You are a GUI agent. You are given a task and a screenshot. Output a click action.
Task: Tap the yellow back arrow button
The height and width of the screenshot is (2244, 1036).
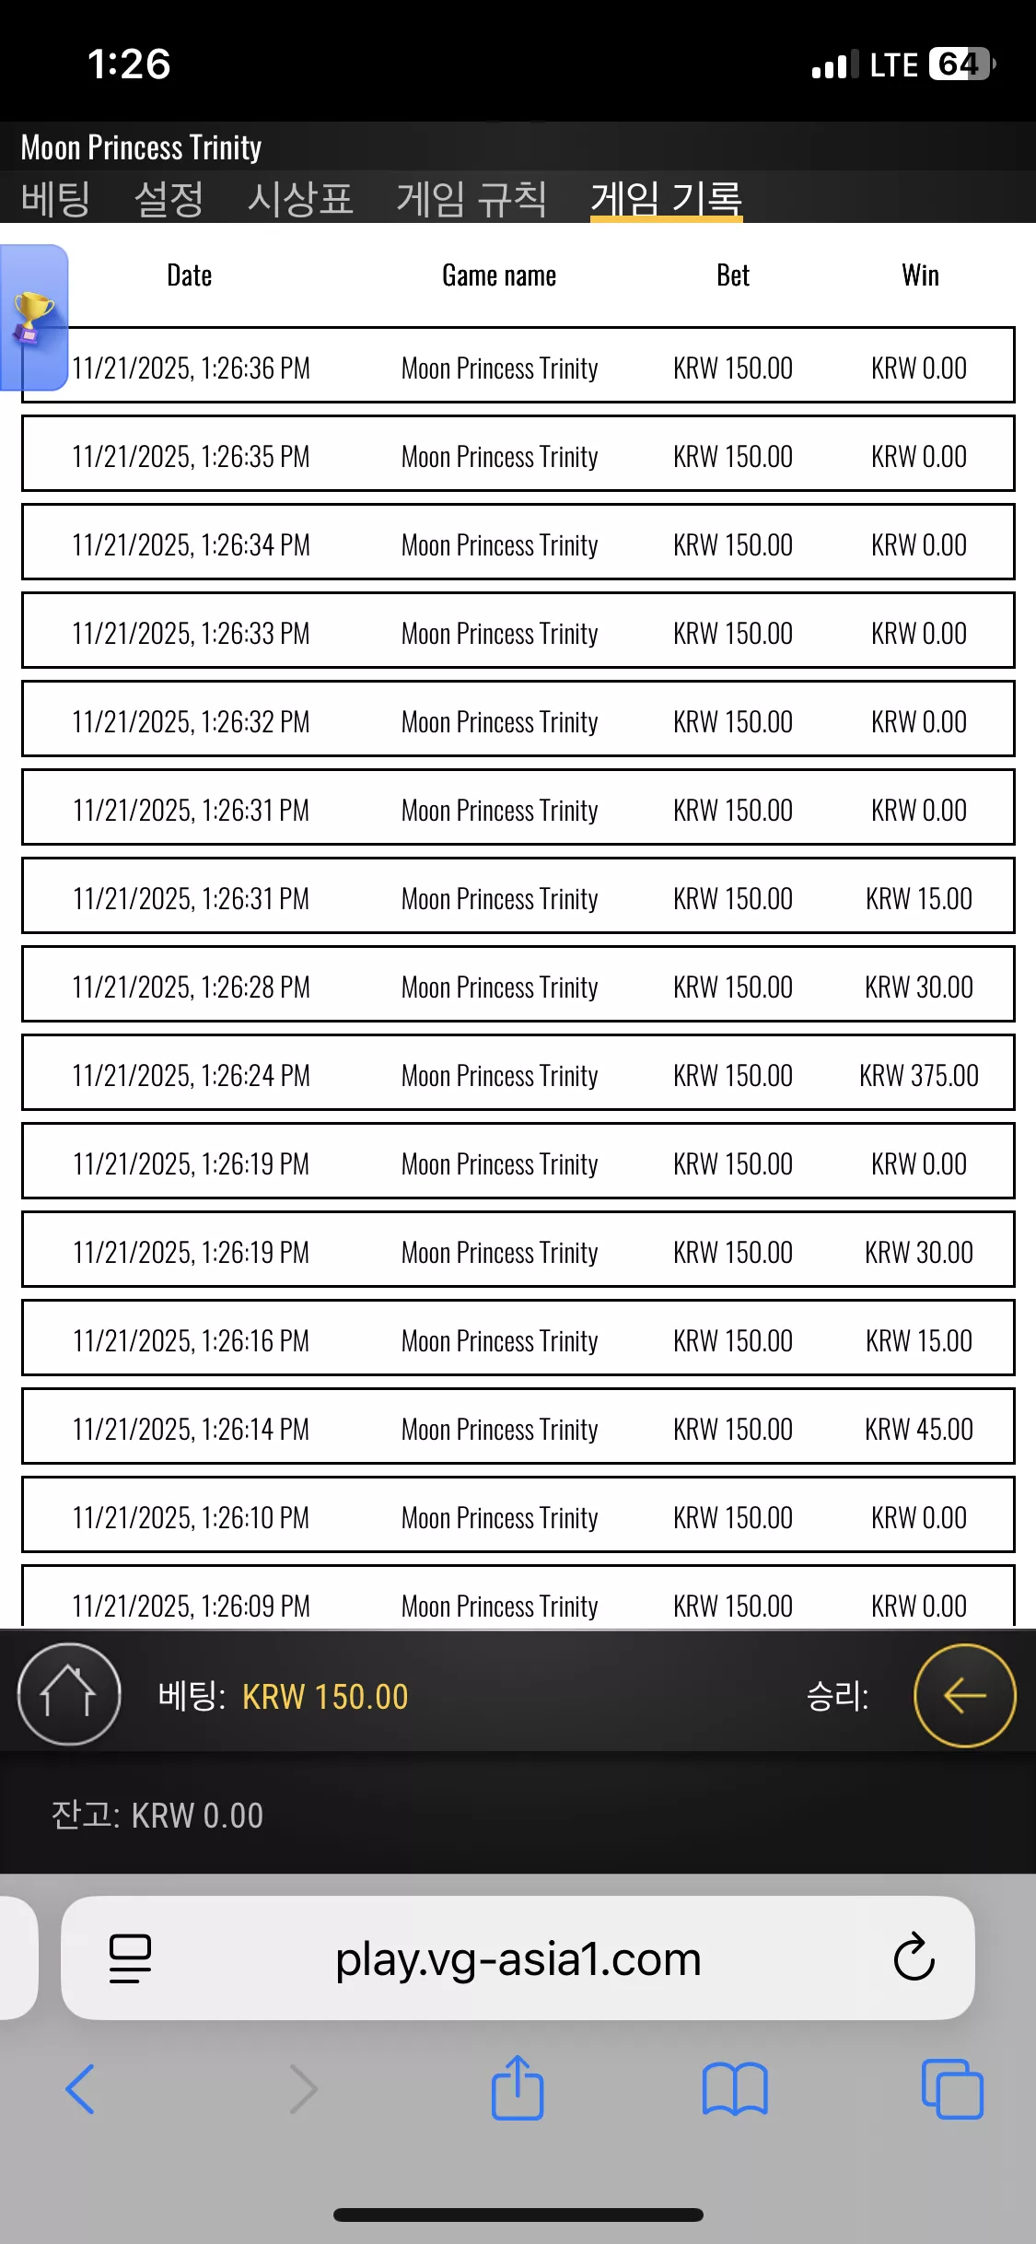pos(964,1695)
